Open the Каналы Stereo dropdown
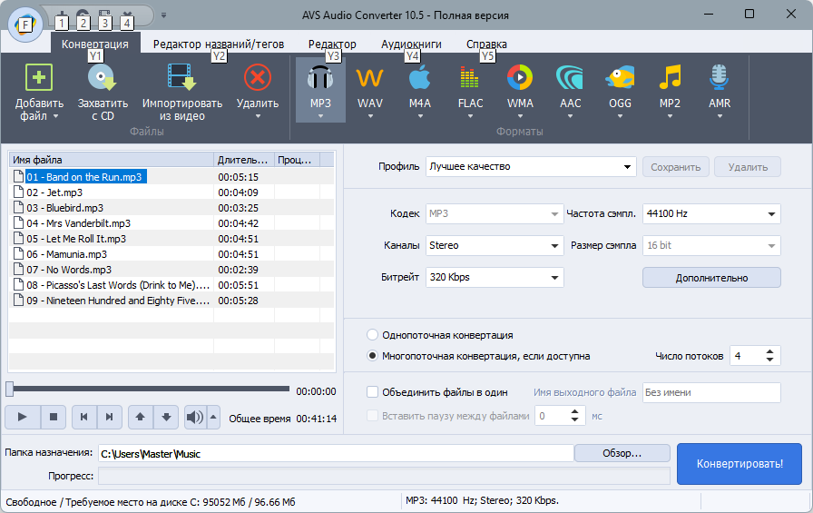The image size is (813, 513). coord(495,245)
